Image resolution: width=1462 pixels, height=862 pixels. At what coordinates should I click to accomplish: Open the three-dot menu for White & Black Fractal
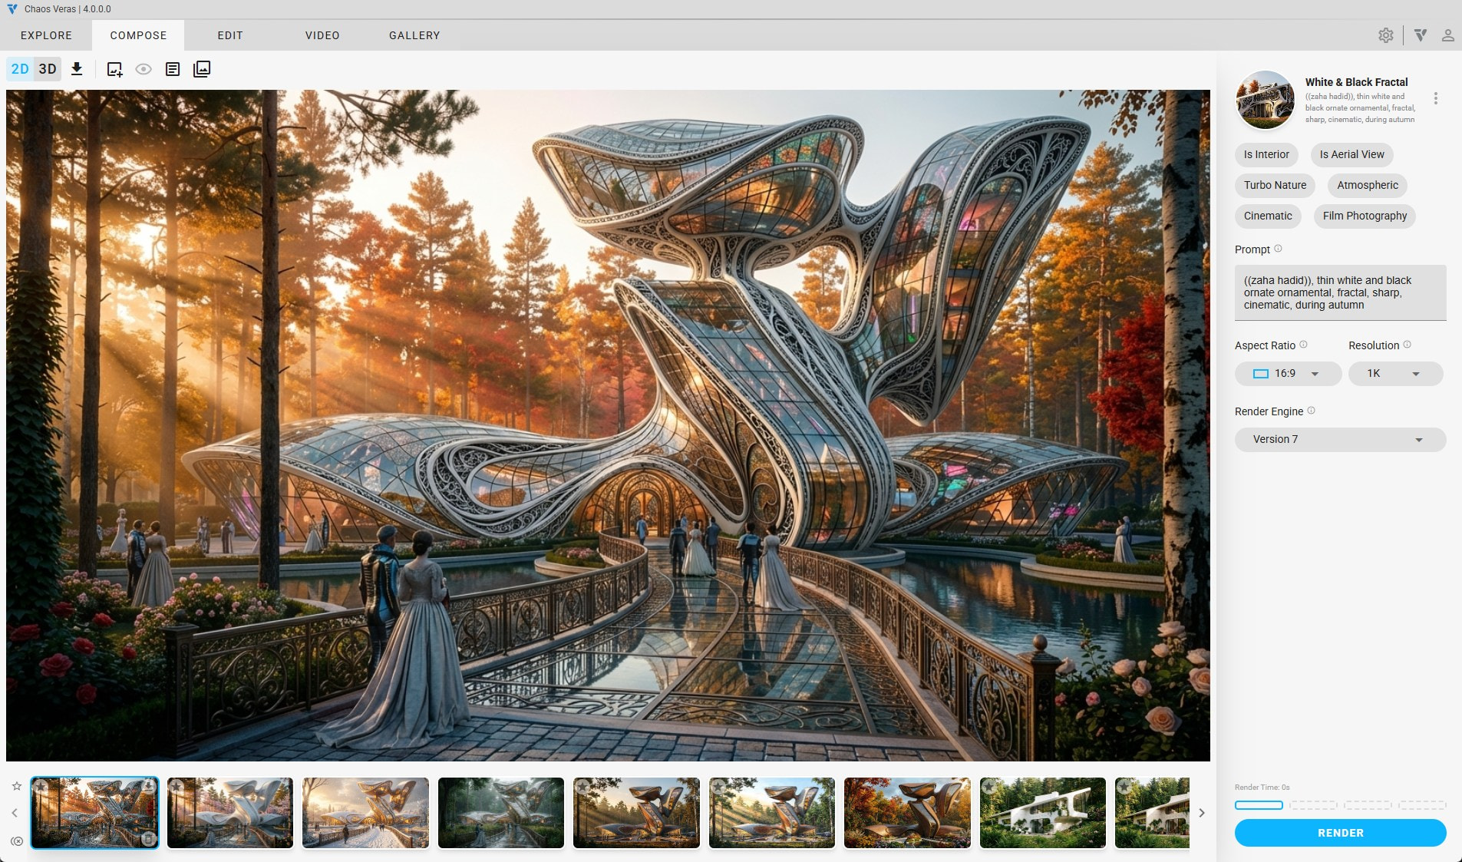[1435, 98]
